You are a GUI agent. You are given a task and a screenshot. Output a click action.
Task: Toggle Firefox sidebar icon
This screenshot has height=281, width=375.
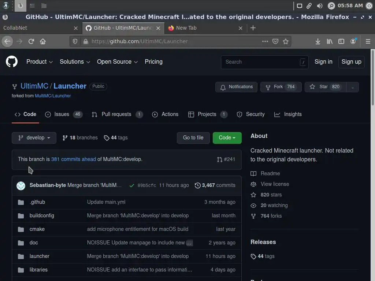[341, 42]
